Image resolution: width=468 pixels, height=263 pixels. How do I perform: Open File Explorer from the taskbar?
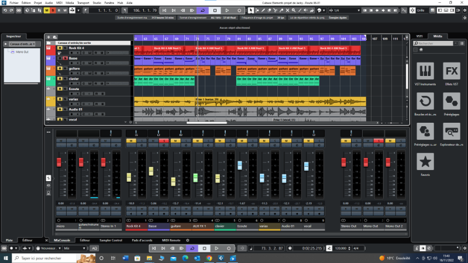click(x=149, y=258)
